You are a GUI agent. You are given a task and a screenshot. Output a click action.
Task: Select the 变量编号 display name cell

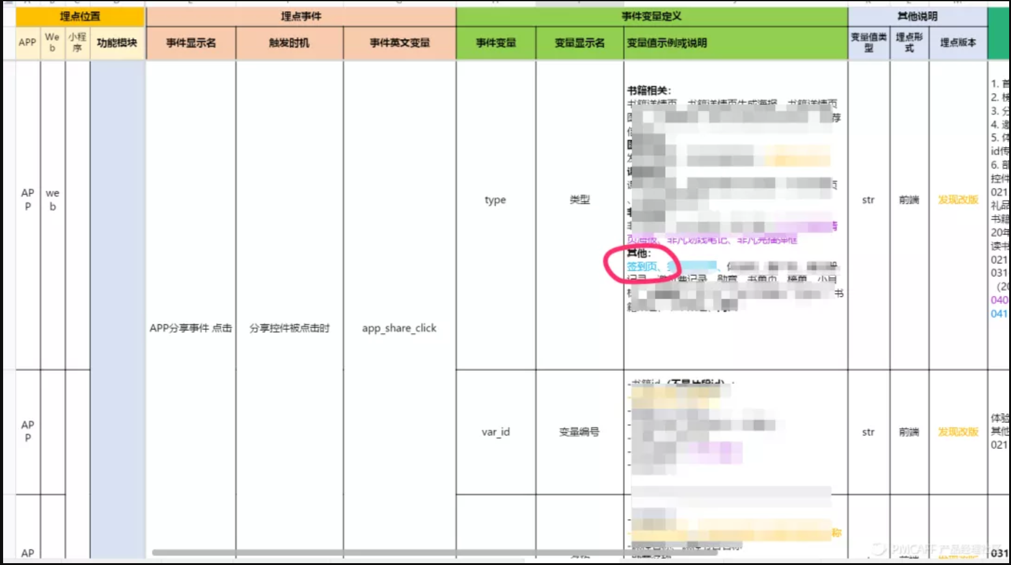pos(579,432)
